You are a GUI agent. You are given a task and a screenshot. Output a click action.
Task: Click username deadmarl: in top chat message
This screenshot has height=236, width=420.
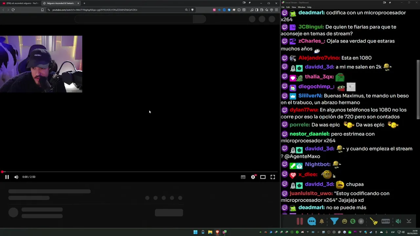(x=312, y=12)
